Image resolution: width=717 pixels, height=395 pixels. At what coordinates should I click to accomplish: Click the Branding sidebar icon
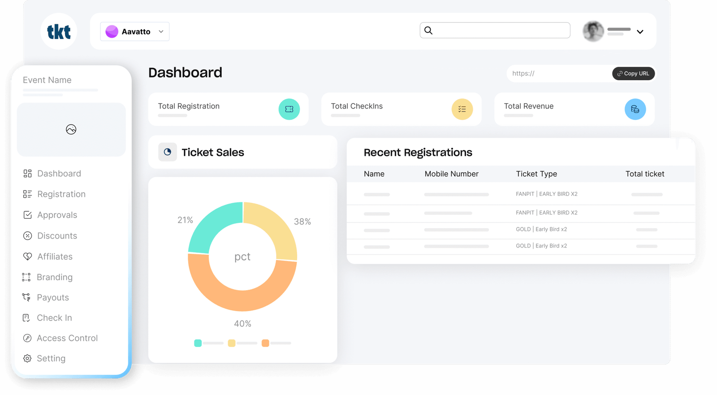point(26,277)
